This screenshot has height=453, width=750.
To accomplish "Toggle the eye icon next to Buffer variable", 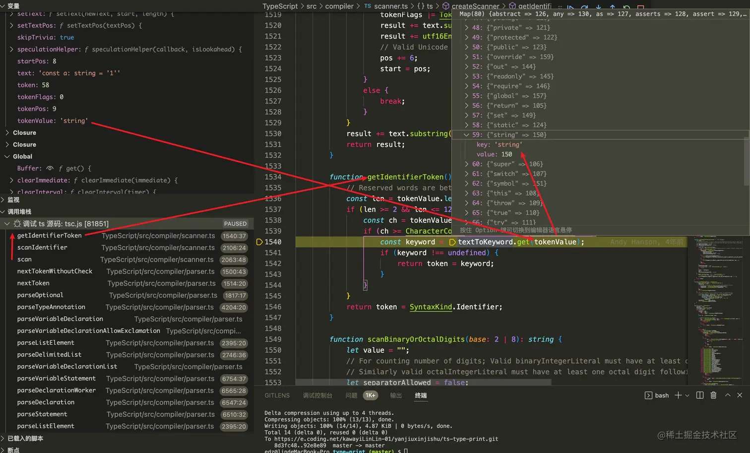I will coord(51,168).
